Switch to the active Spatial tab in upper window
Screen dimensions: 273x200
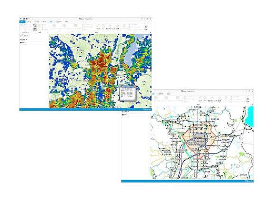tap(51, 22)
